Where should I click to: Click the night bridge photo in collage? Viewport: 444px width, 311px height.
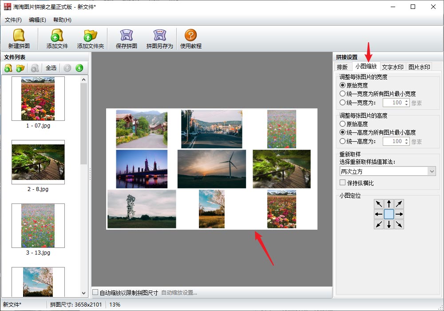[x=142, y=169]
